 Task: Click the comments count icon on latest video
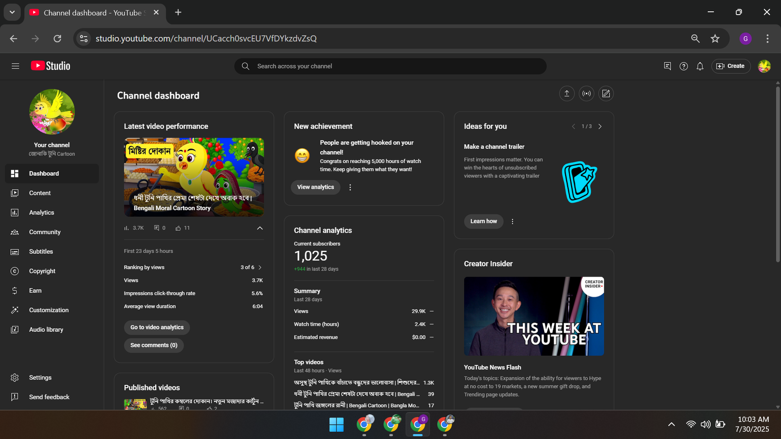(157, 228)
